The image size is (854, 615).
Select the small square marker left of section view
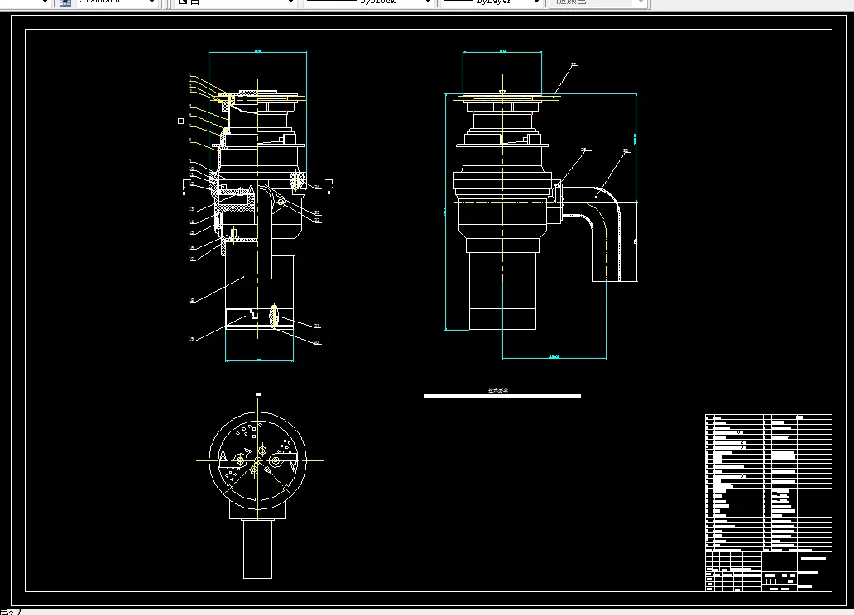pyautogui.click(x=181, y=121)
